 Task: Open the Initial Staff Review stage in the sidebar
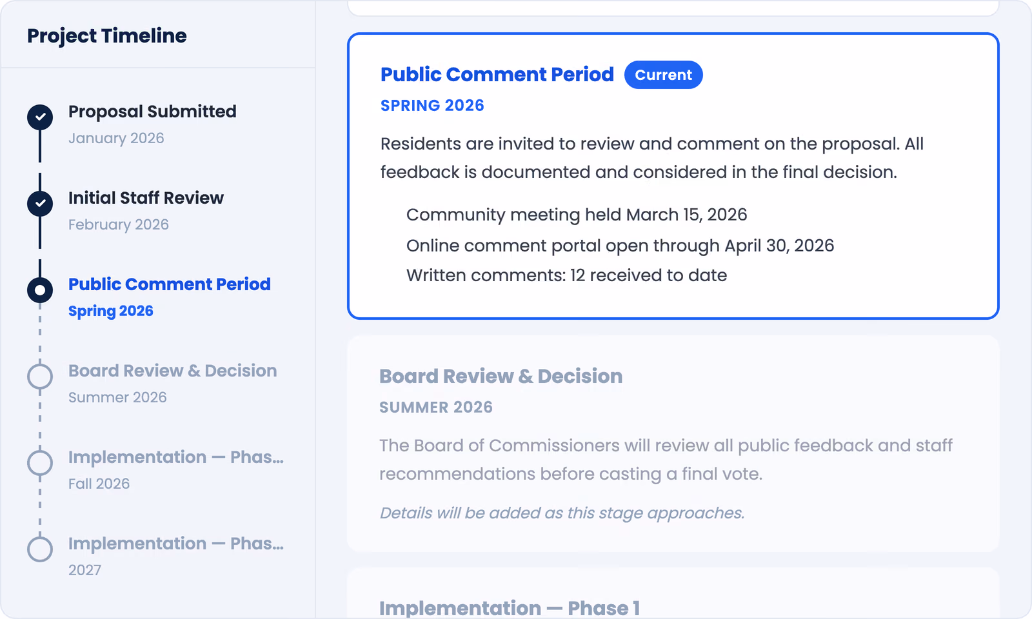coord(146,198)
